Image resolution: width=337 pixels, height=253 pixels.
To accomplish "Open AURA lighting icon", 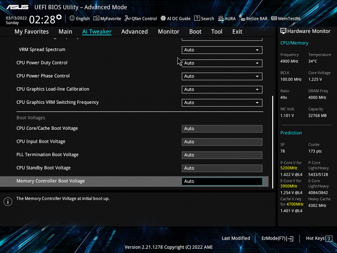I will (x=221, y=19).
